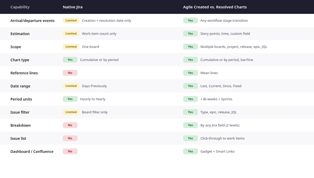Select the 'Issue filter' row label
This screenshot has width=314, height=178.
click(x=20, y=112)
